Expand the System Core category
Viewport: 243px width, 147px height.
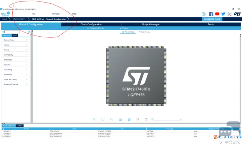pos(16,40)
